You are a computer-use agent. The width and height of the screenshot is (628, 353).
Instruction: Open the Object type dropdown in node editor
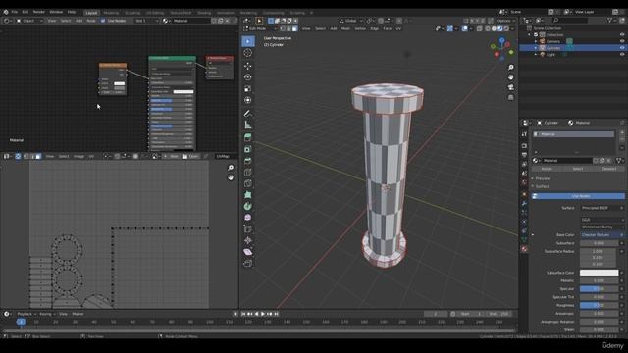tap(29, 21)
